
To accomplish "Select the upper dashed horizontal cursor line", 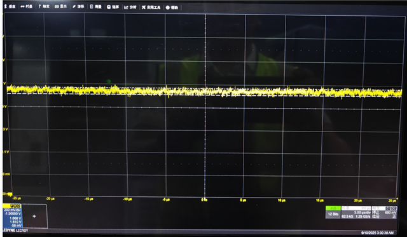I will (204, 88).
